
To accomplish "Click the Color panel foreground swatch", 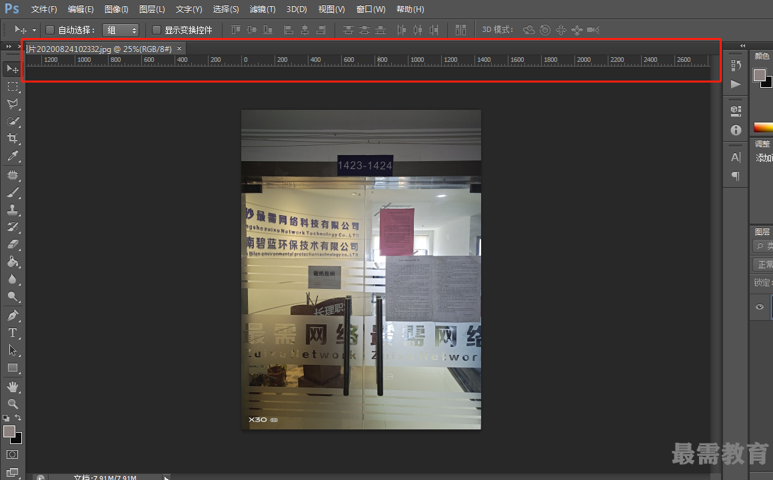I will point(759,75).
